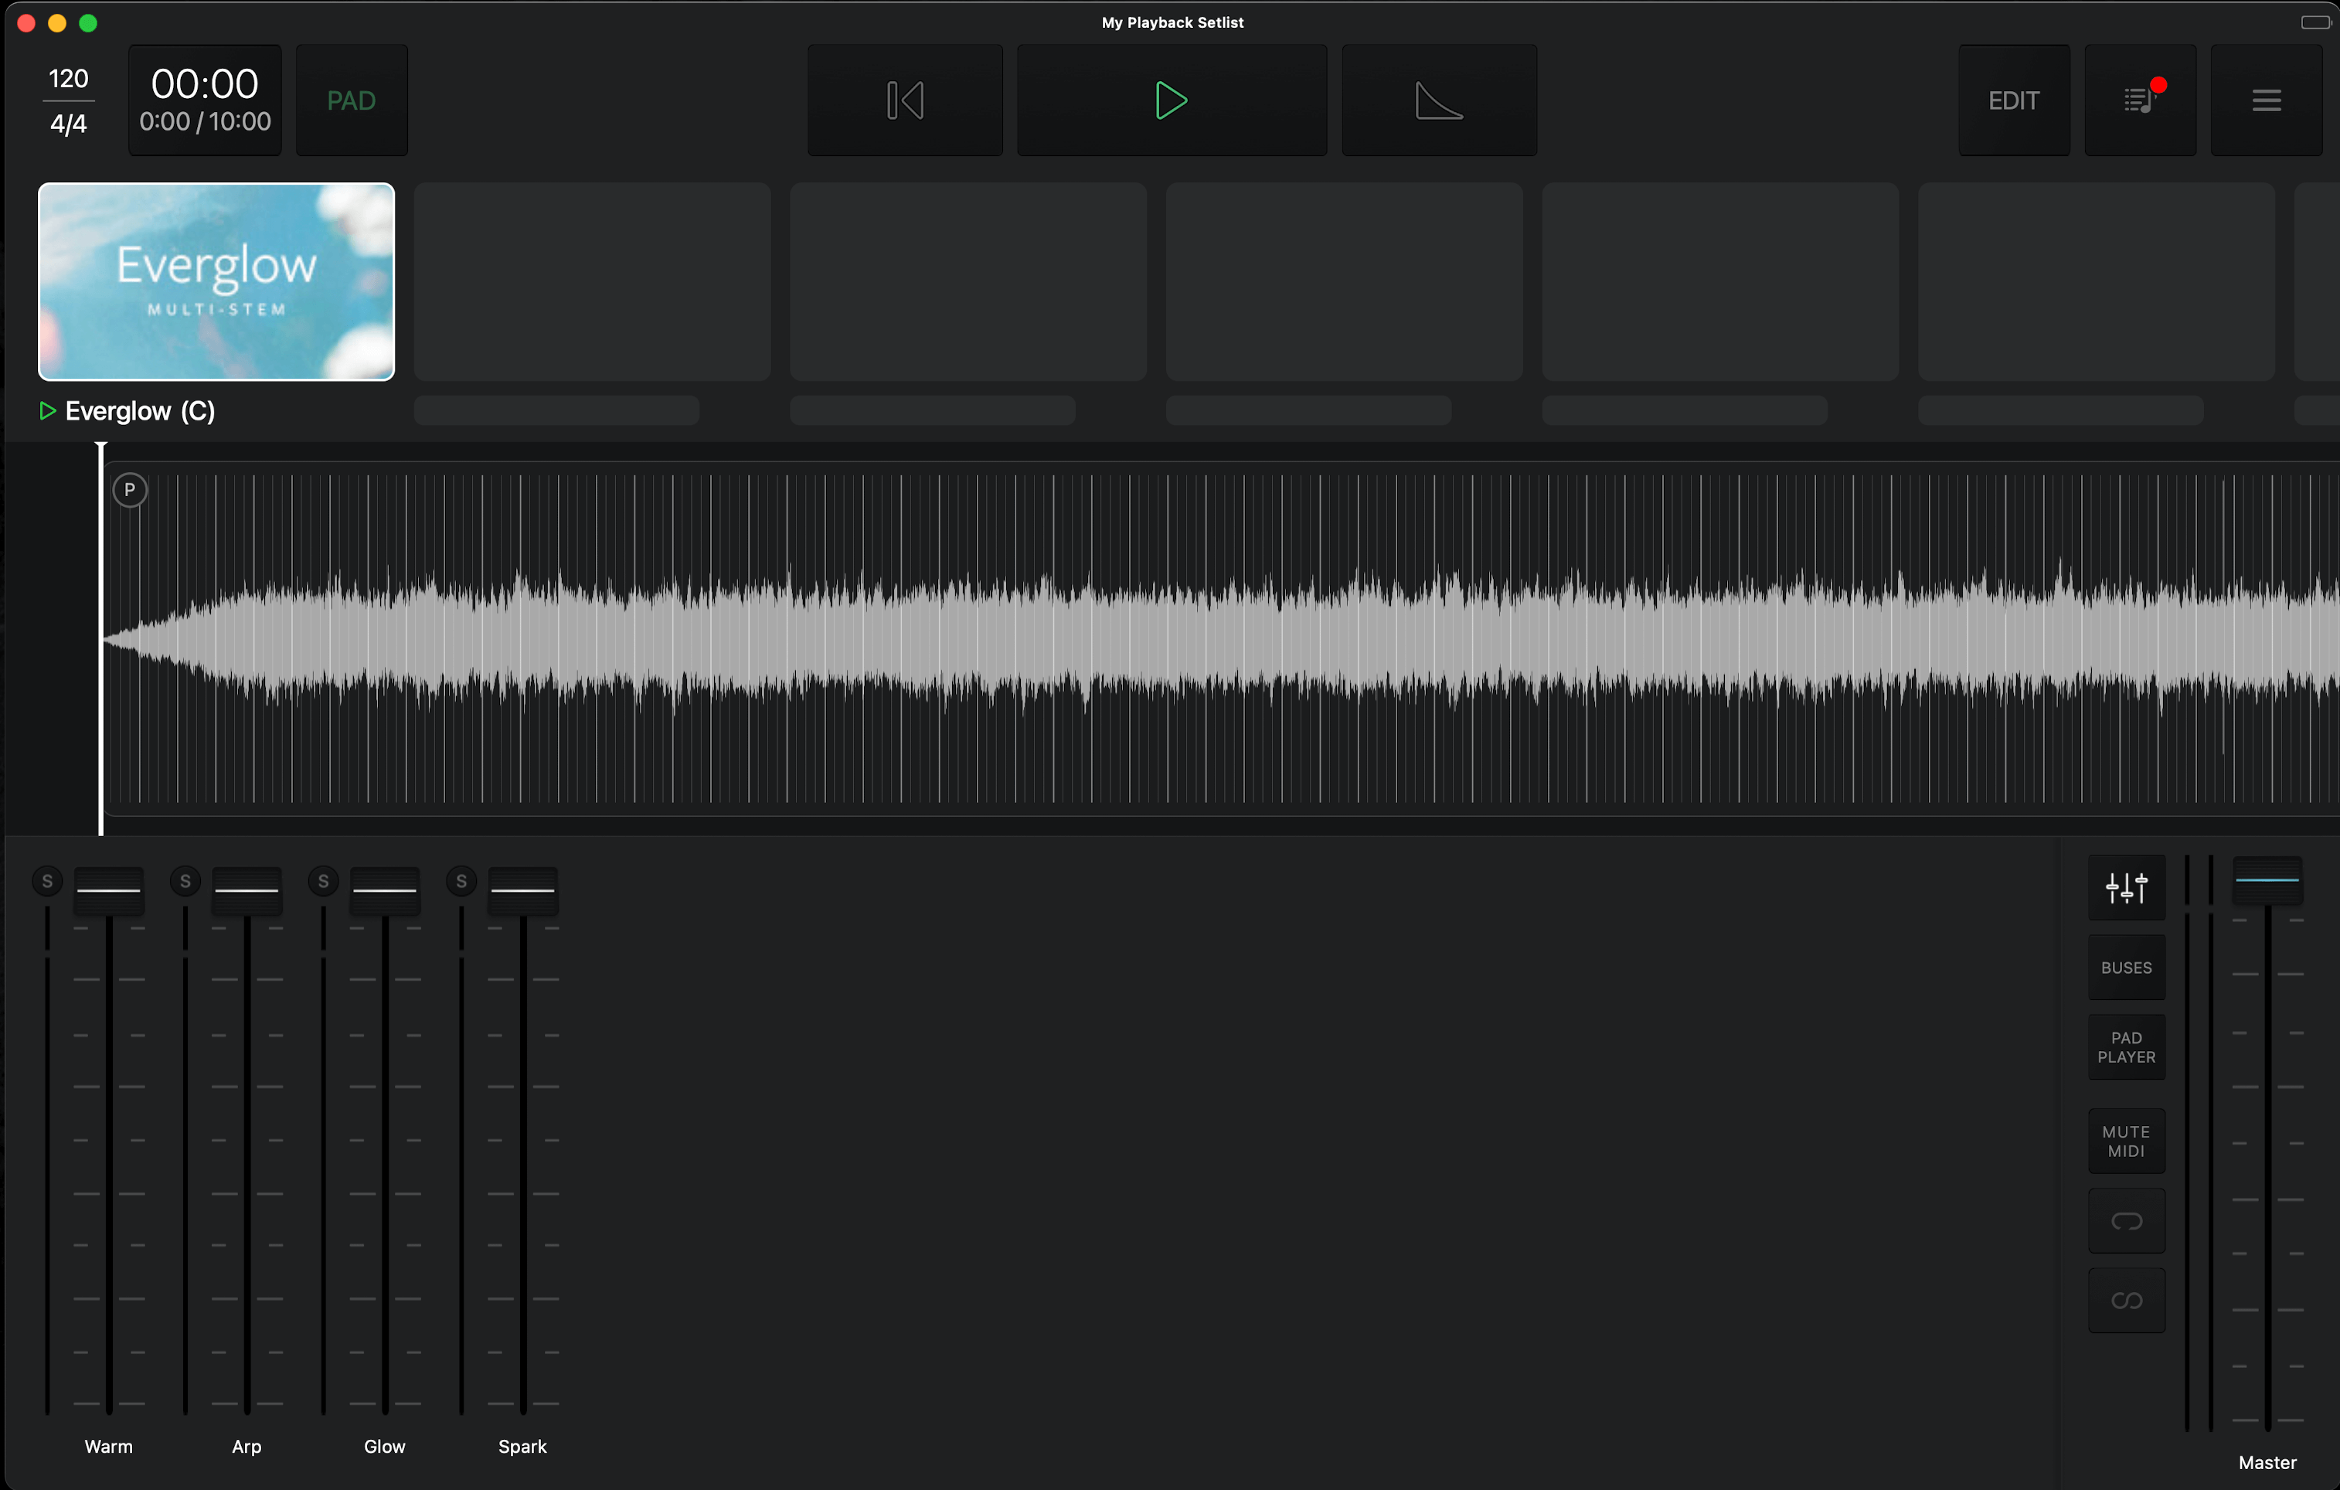Click the 4/4 time signature
The height and width of the screenshot is (1490, 2340).
pyautogui.click(x=68, y=124)
